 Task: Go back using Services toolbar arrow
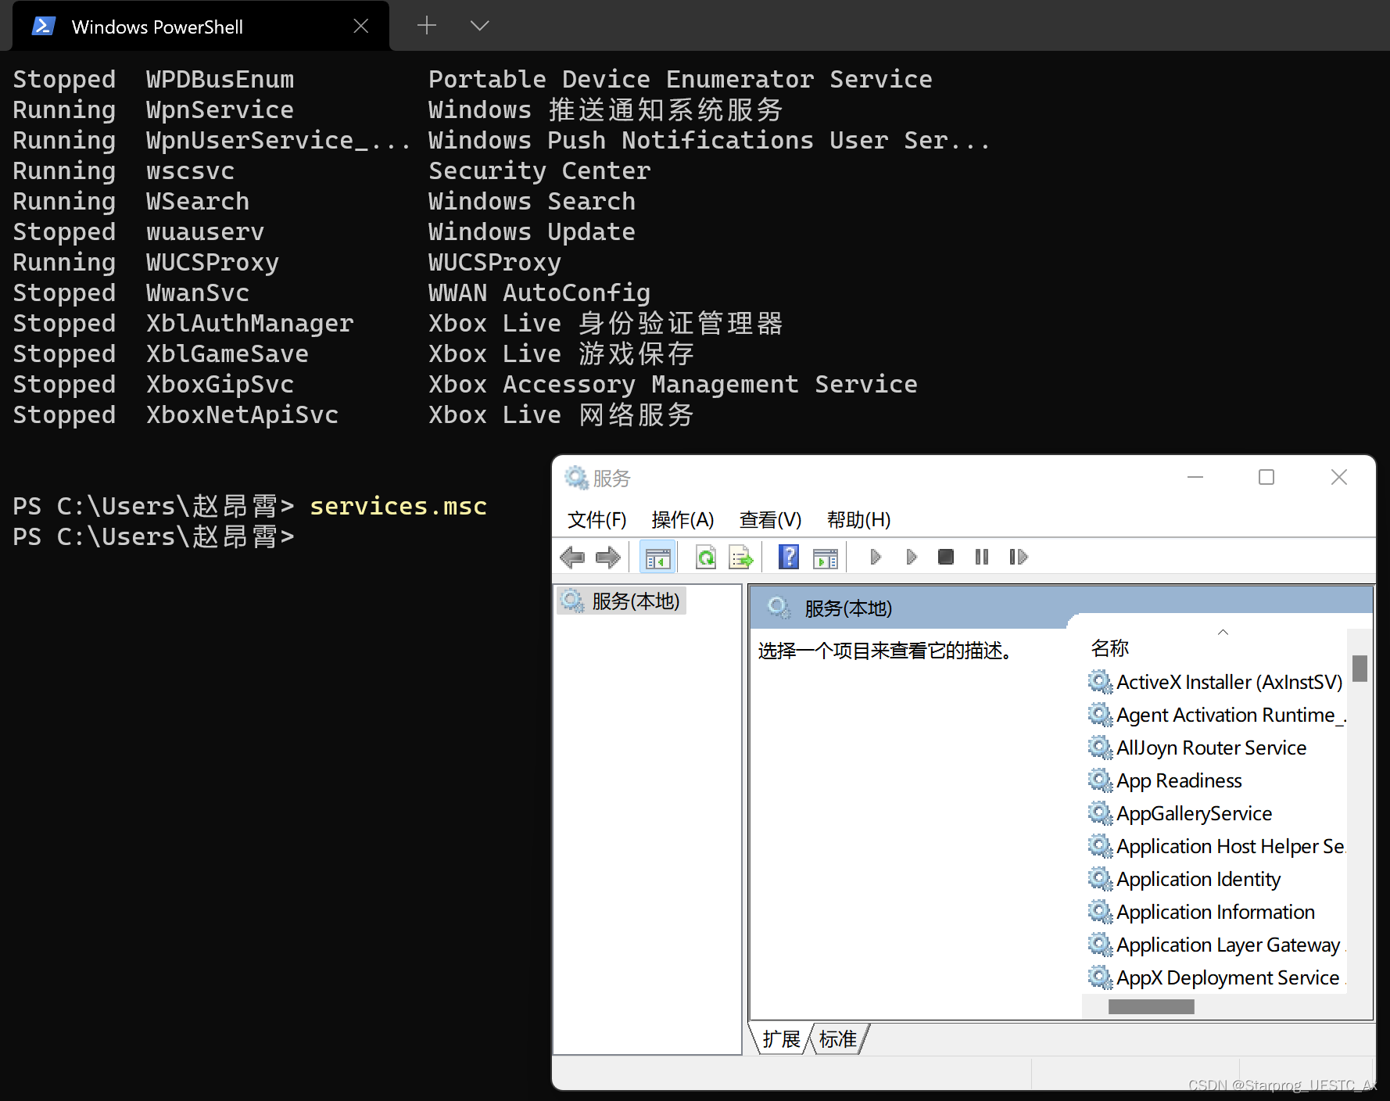click(x=572, y=557)
